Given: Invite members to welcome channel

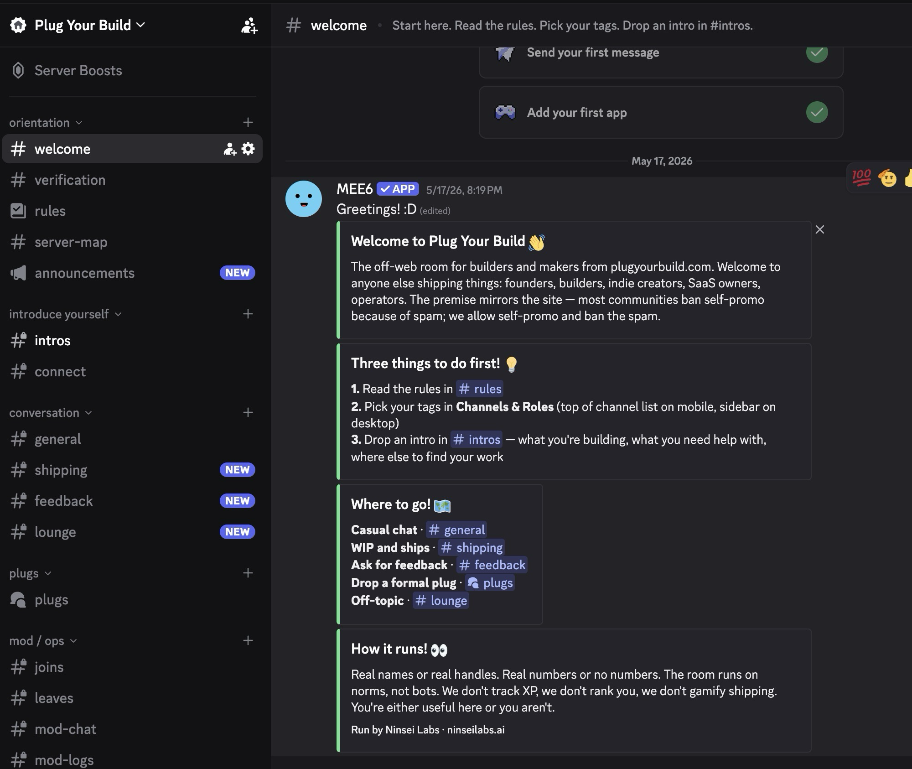Looking at the screenshot, I should [229, 149].
